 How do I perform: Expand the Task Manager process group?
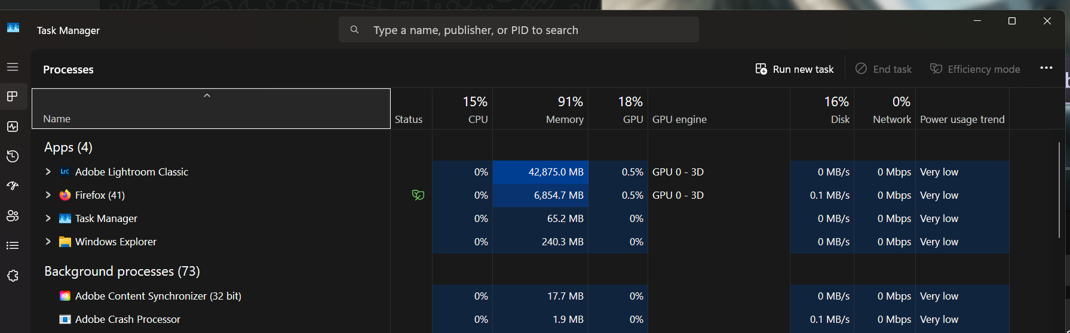(x=48, y=218)
